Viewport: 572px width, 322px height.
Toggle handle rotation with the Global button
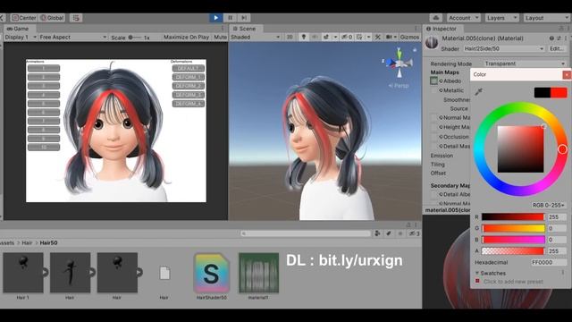pos(52,18)
